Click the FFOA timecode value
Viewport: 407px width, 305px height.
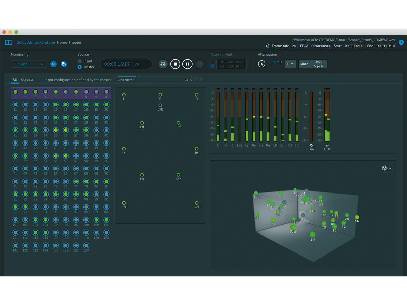pos(321,46)
